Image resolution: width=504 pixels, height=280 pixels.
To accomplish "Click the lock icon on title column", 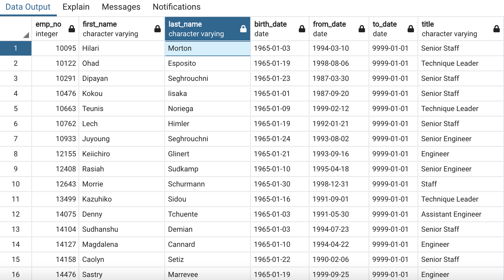I will [496, 29].
